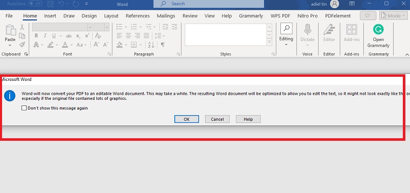Click the Shading paint bucket

click(x=119, y=45)
